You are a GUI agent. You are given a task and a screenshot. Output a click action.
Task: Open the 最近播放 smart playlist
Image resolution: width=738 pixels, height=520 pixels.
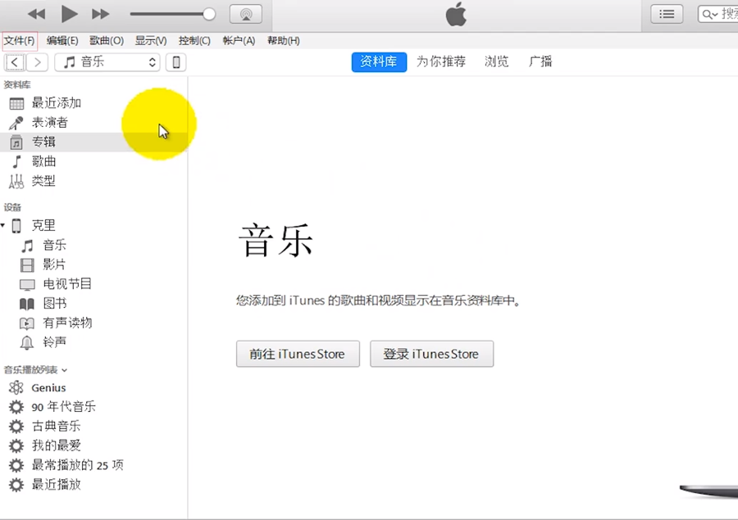pyautogui.click(x=93, y=485)
